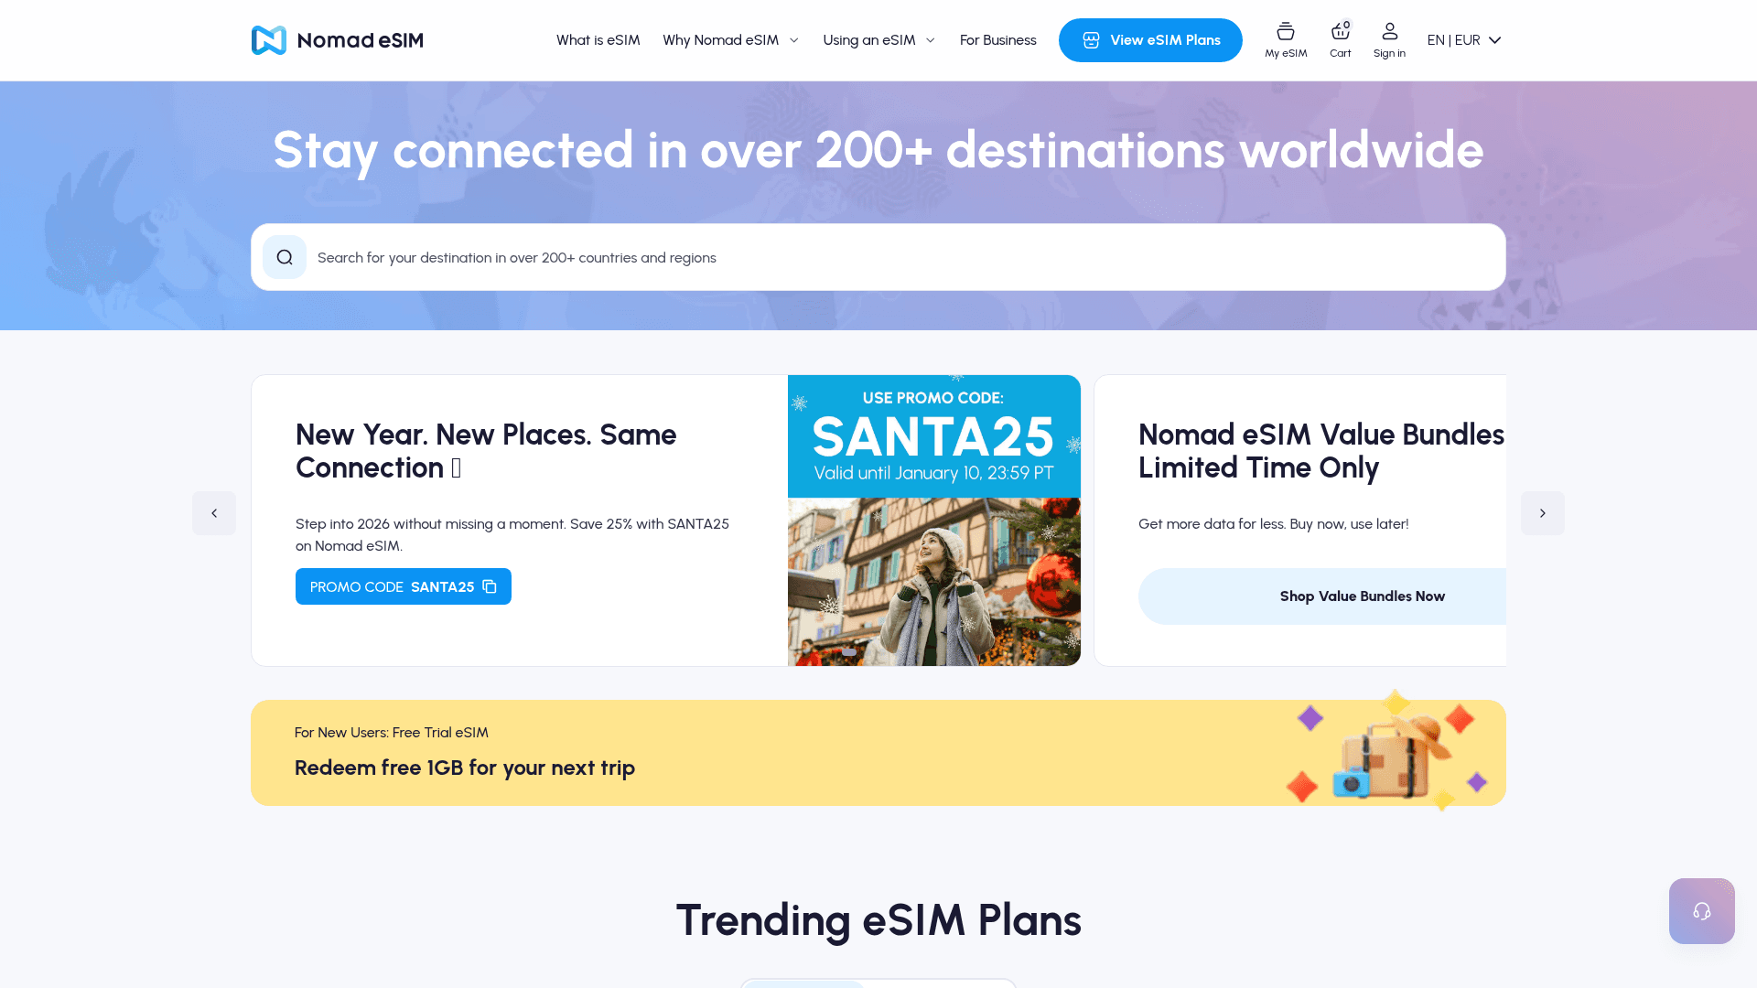Click Shop Value Bundles Now
Viewport: 1757px width, 988px height.
1362,596
